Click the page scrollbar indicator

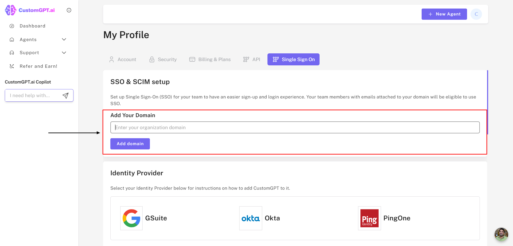click(x=488, y=102)
